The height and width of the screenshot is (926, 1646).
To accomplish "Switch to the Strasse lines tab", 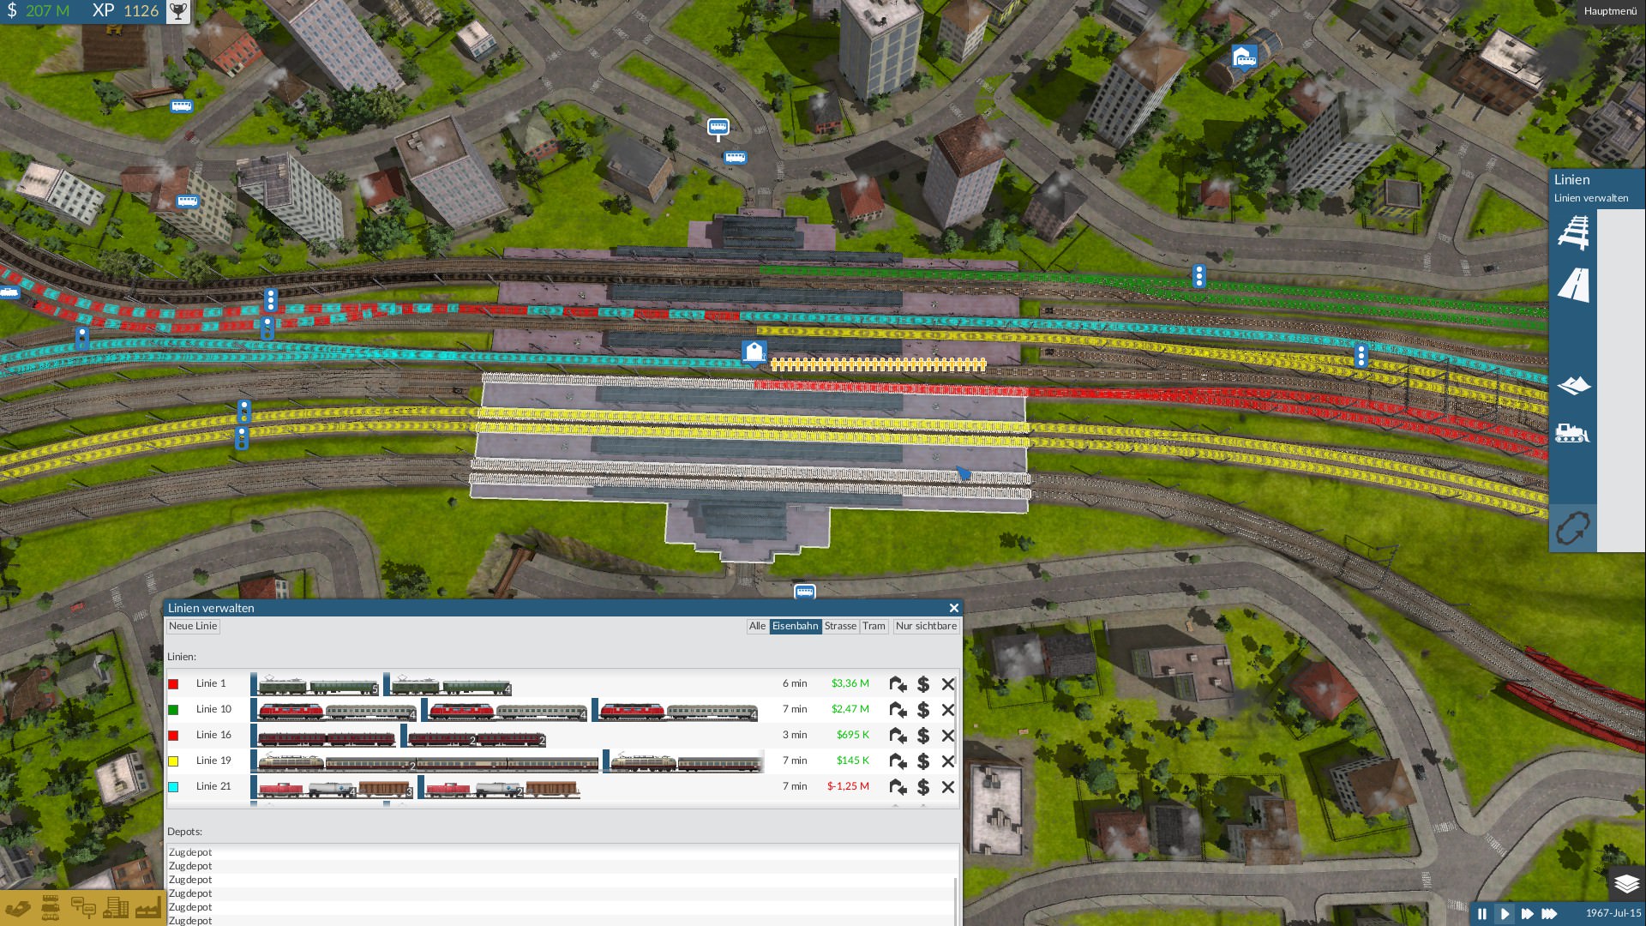I will [840, 627].
